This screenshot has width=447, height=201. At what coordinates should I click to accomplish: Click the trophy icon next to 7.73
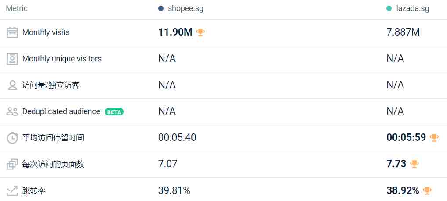point(414,164)
